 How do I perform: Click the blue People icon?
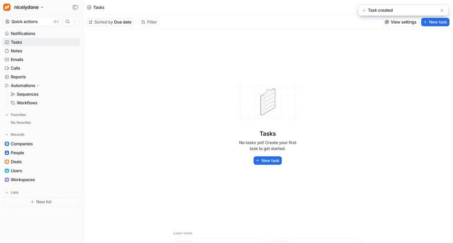(7, 153)
